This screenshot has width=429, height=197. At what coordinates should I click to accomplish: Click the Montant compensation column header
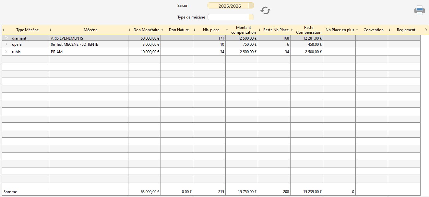coord(243,30)
